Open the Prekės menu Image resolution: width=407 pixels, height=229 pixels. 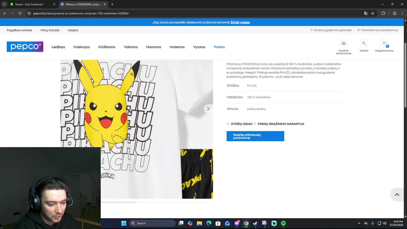pyautogui.click(x=219, y=47)
